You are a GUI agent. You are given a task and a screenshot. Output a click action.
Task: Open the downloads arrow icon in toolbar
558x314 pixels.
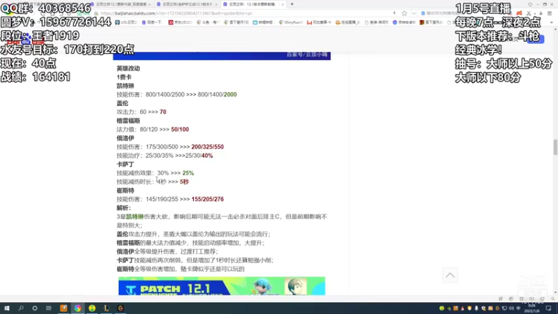[x=540, y=13]
